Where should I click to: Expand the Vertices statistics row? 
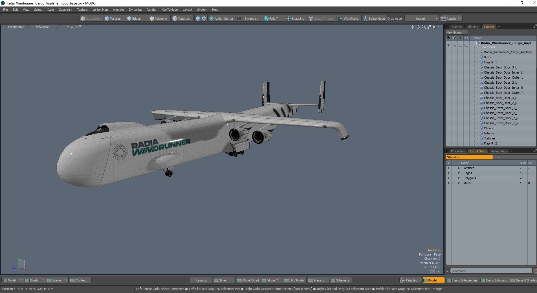point(459,168)
